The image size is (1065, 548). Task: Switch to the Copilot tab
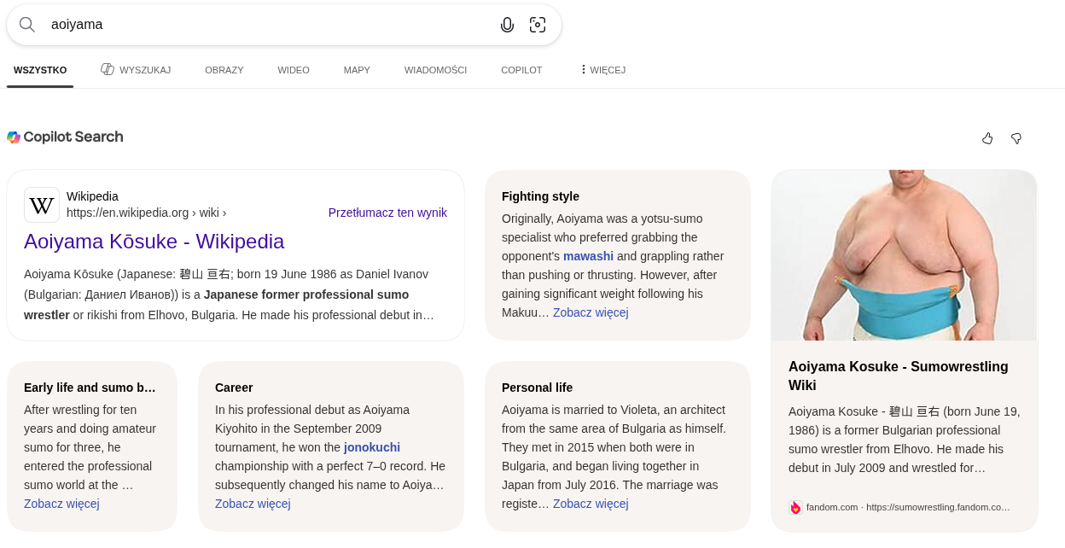[521, 70]
